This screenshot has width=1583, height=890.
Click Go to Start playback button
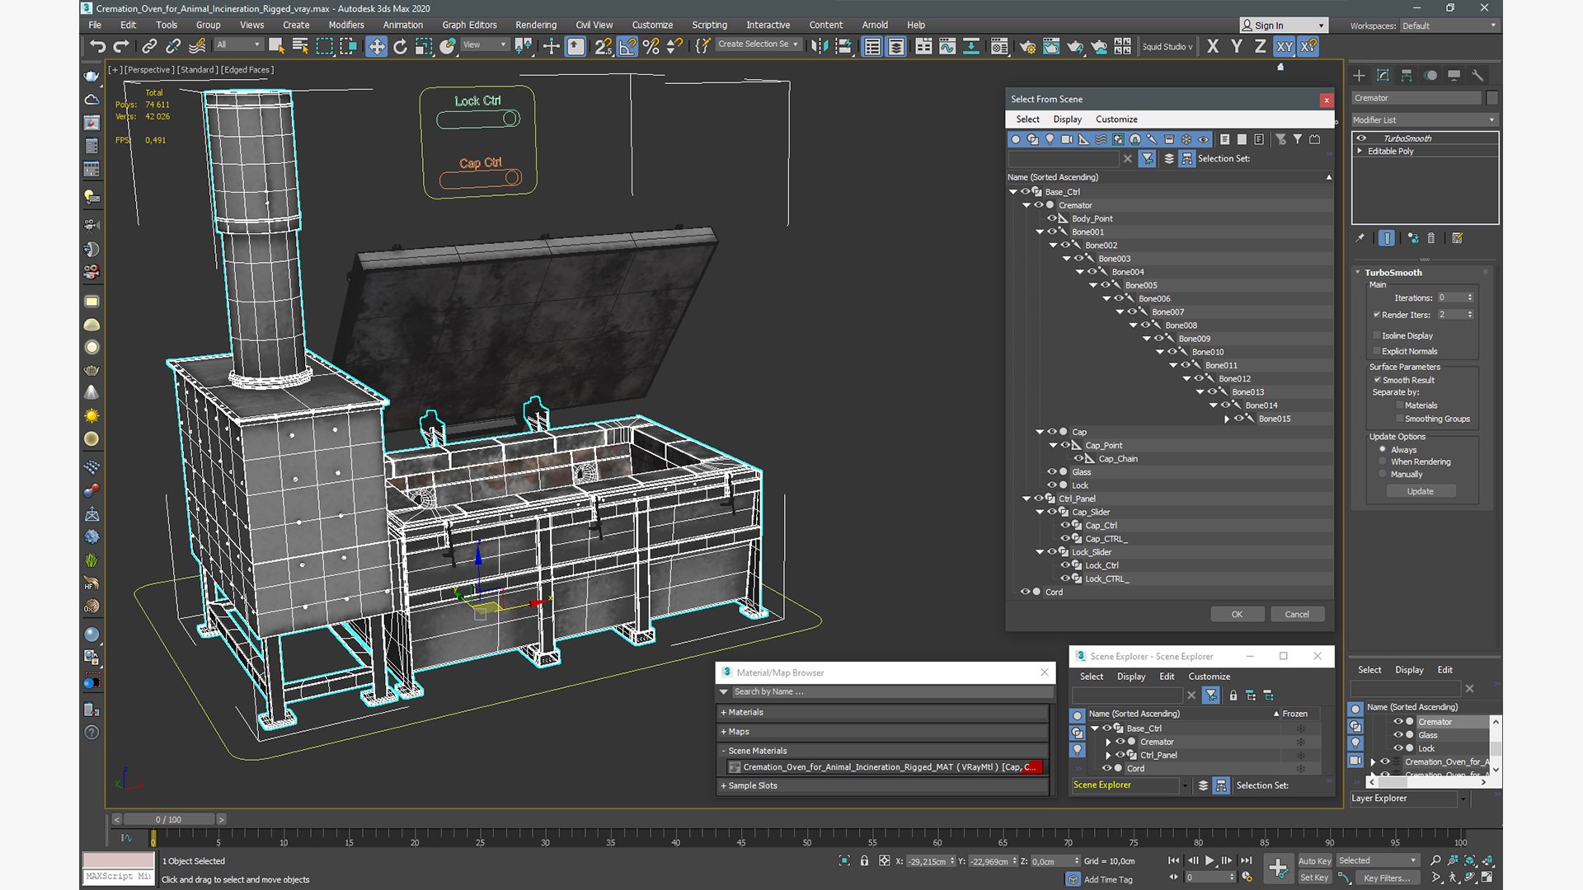(1173, 860)
